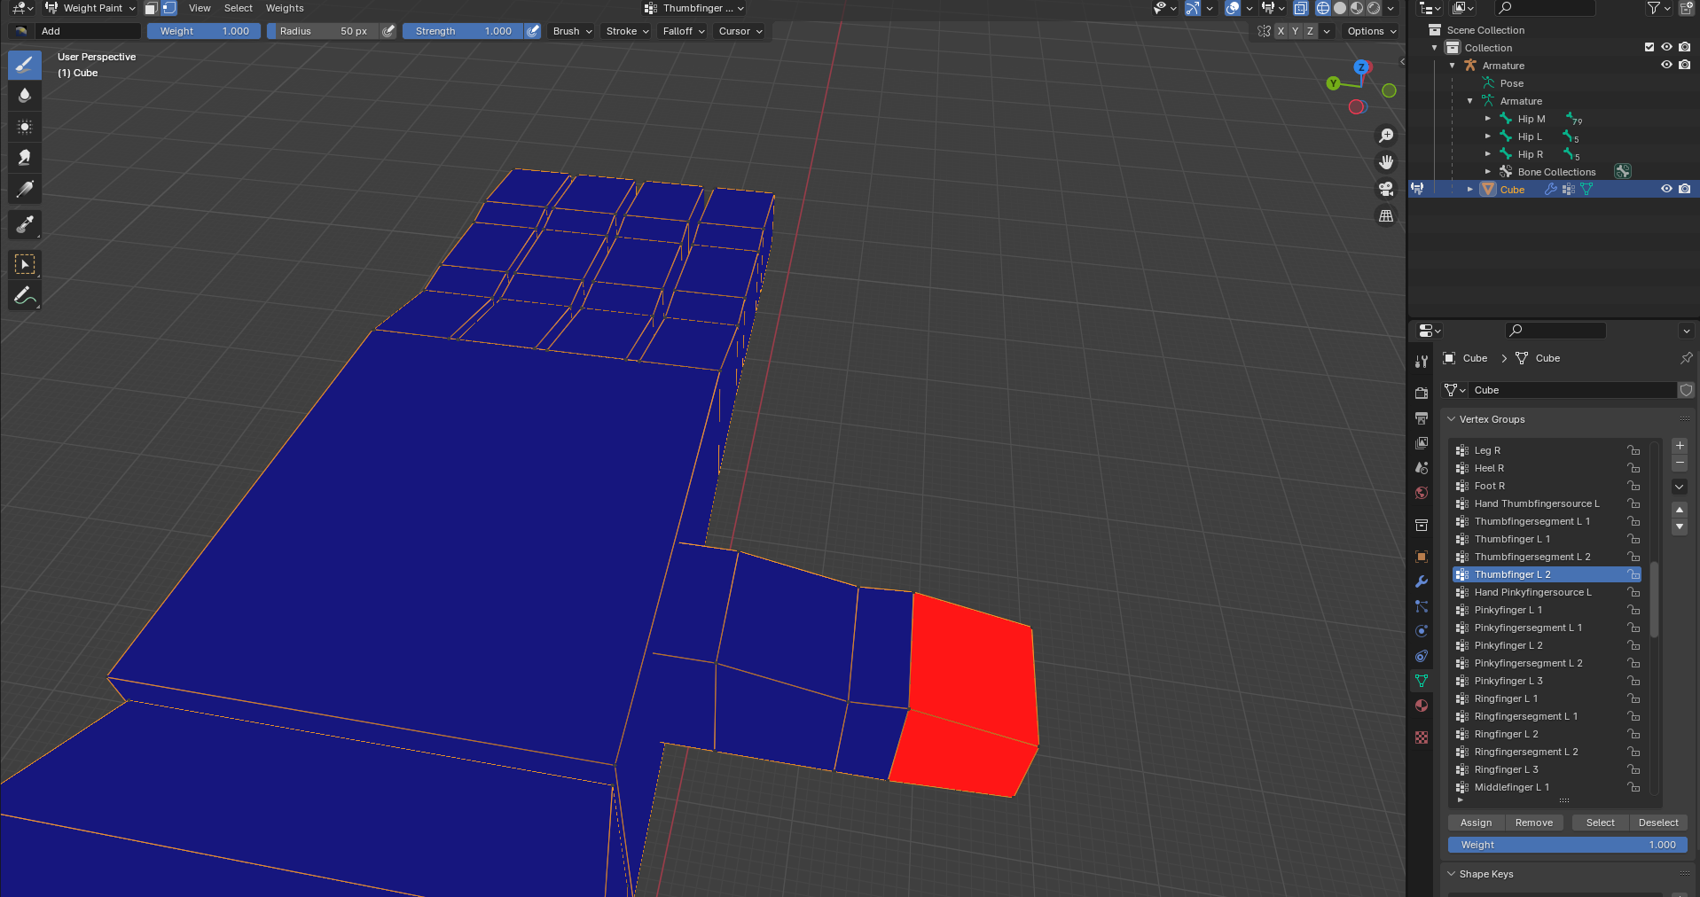The height and width of the screenshot is (897, 1700).
Task: Select the Smear tool in toolbar
Action: pyautogui.click(x=25, y=158)
